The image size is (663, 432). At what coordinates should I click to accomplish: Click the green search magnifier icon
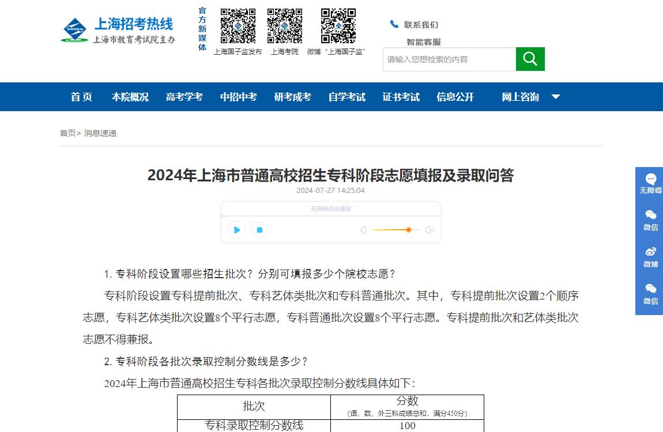tap(530, 59)
